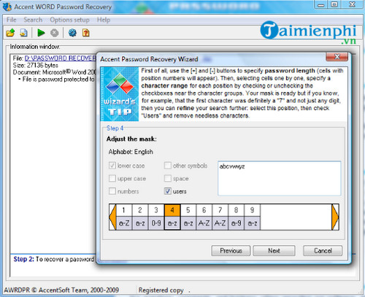Screen dimensions: 365x297
Task: Open the D:\PASSWORD RECOVER file link
Action: (61, 58)
